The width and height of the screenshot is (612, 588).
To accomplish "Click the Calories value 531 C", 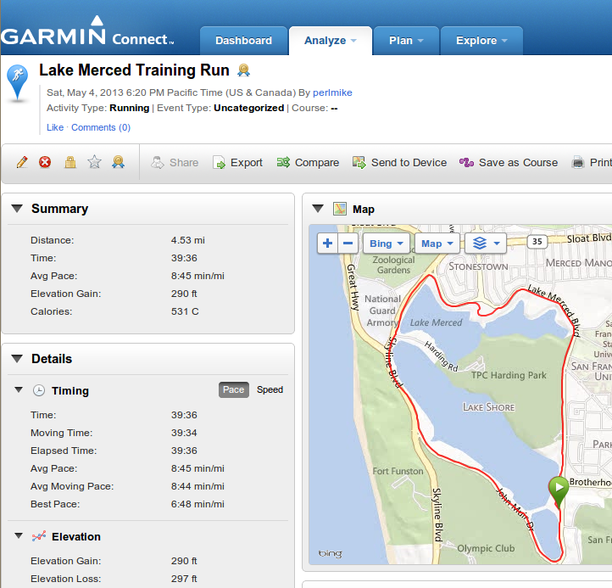I will [x=185, y=311].
